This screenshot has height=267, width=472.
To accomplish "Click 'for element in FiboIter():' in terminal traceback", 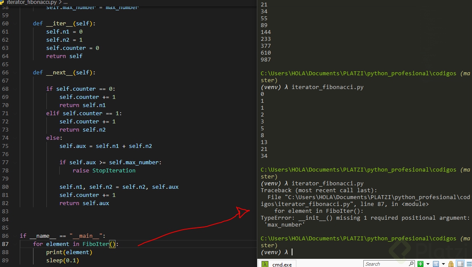I will tap(319, 211).
